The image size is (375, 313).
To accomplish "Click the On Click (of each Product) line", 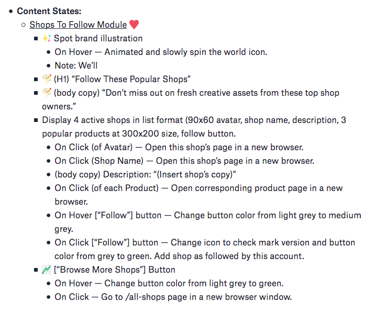I will tap(198, 188).
